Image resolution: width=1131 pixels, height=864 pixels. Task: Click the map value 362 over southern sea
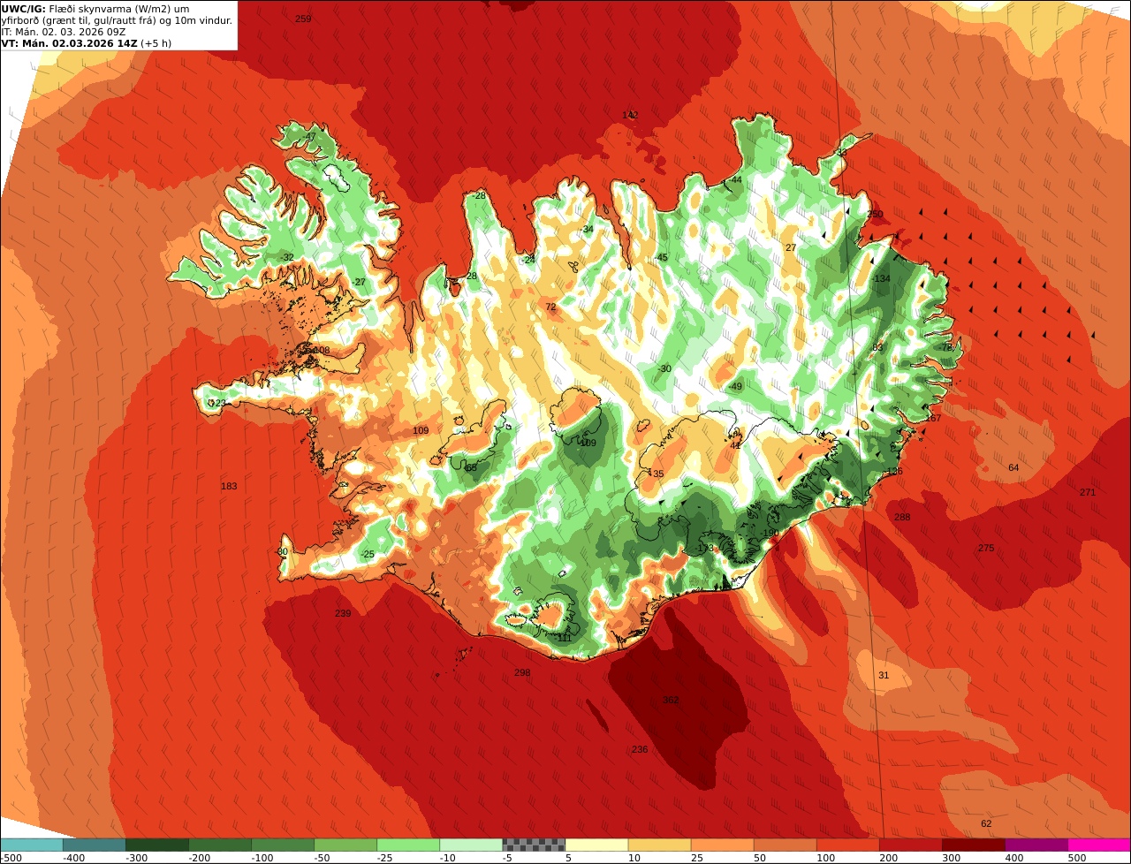click(x=671, y=700)
